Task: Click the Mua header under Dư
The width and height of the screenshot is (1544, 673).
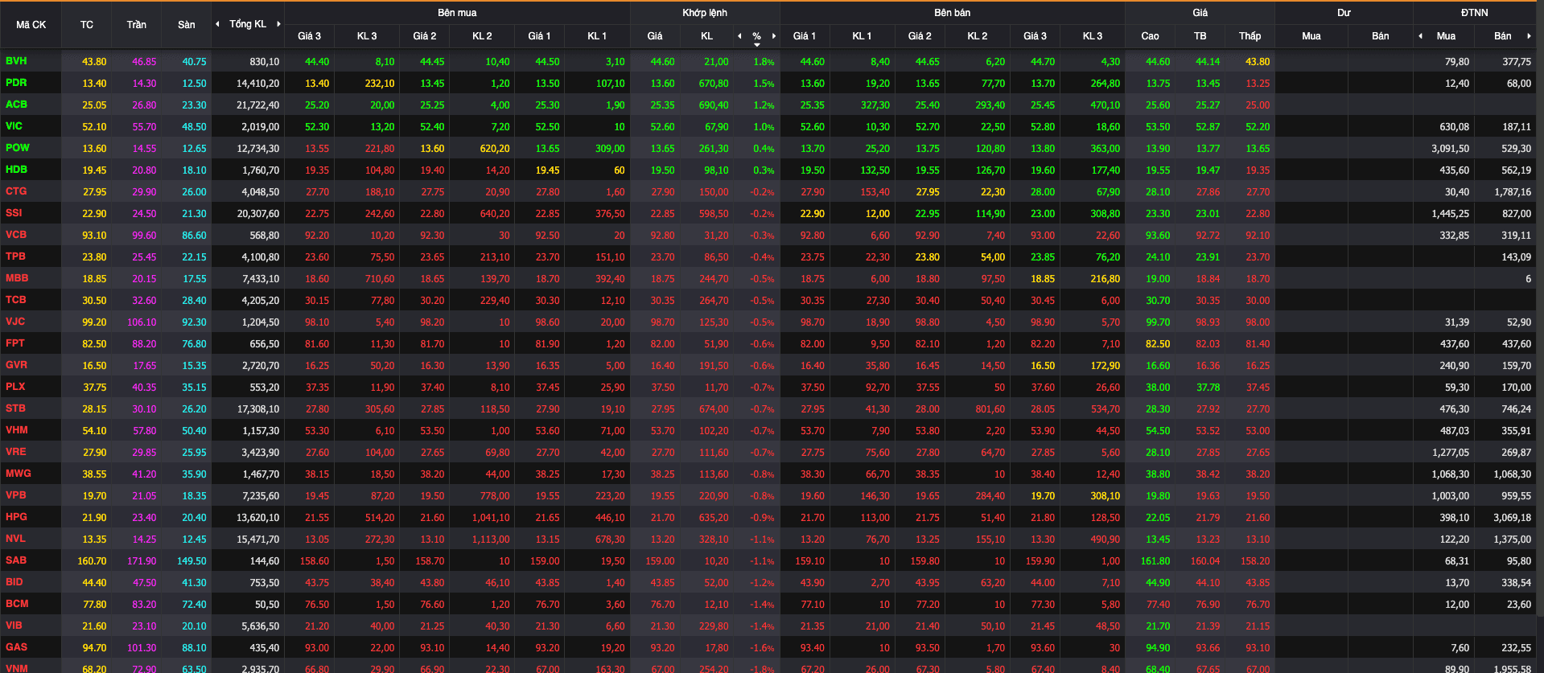Action: [x=1311, y=36]
